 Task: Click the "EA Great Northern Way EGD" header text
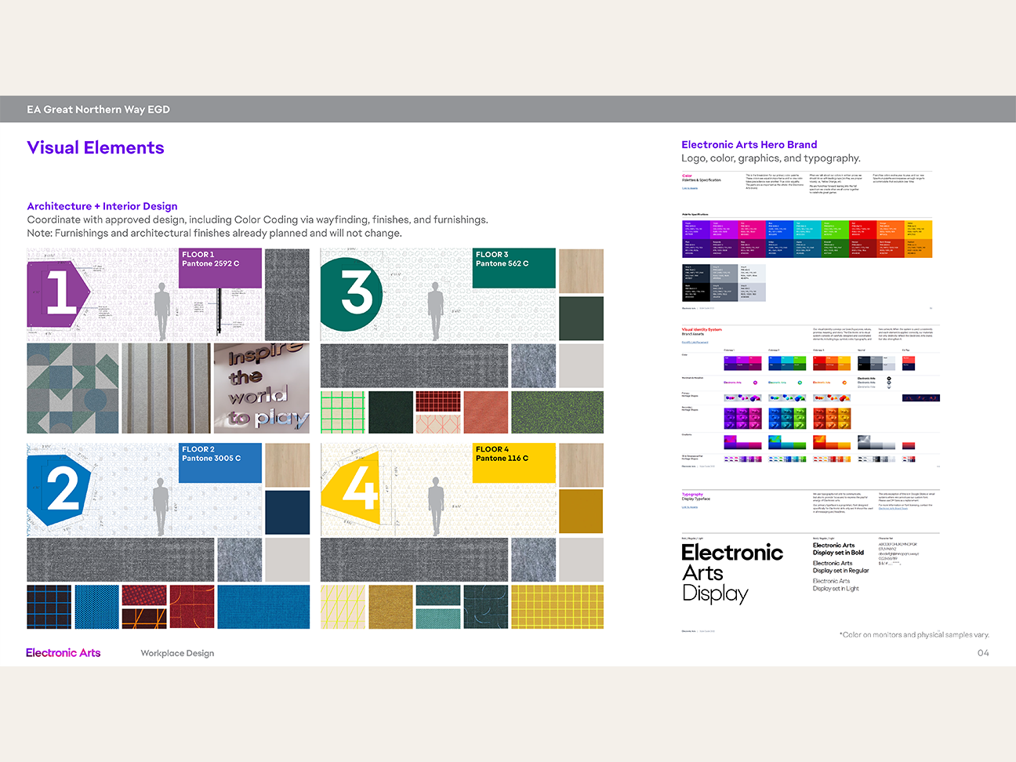click(98, 110)
